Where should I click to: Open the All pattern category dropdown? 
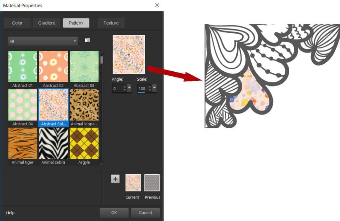pyautogui.click(x=43, y=41)
